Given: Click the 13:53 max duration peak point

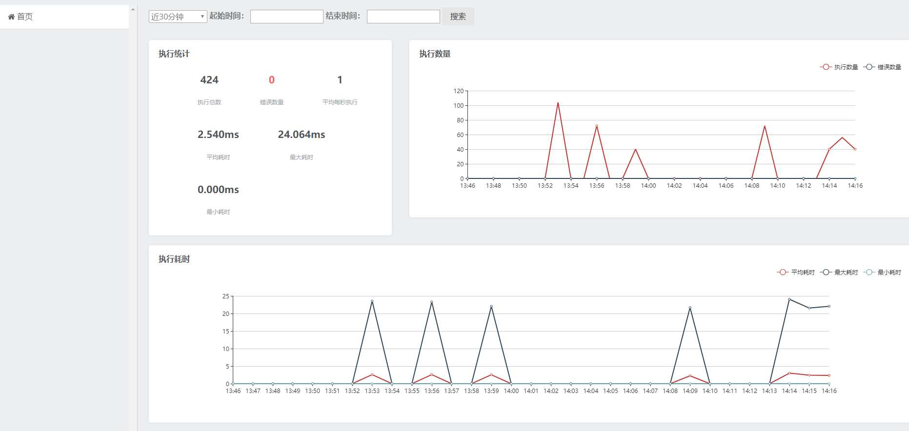Looking at the screenshot, I should [x=372, y=301].
